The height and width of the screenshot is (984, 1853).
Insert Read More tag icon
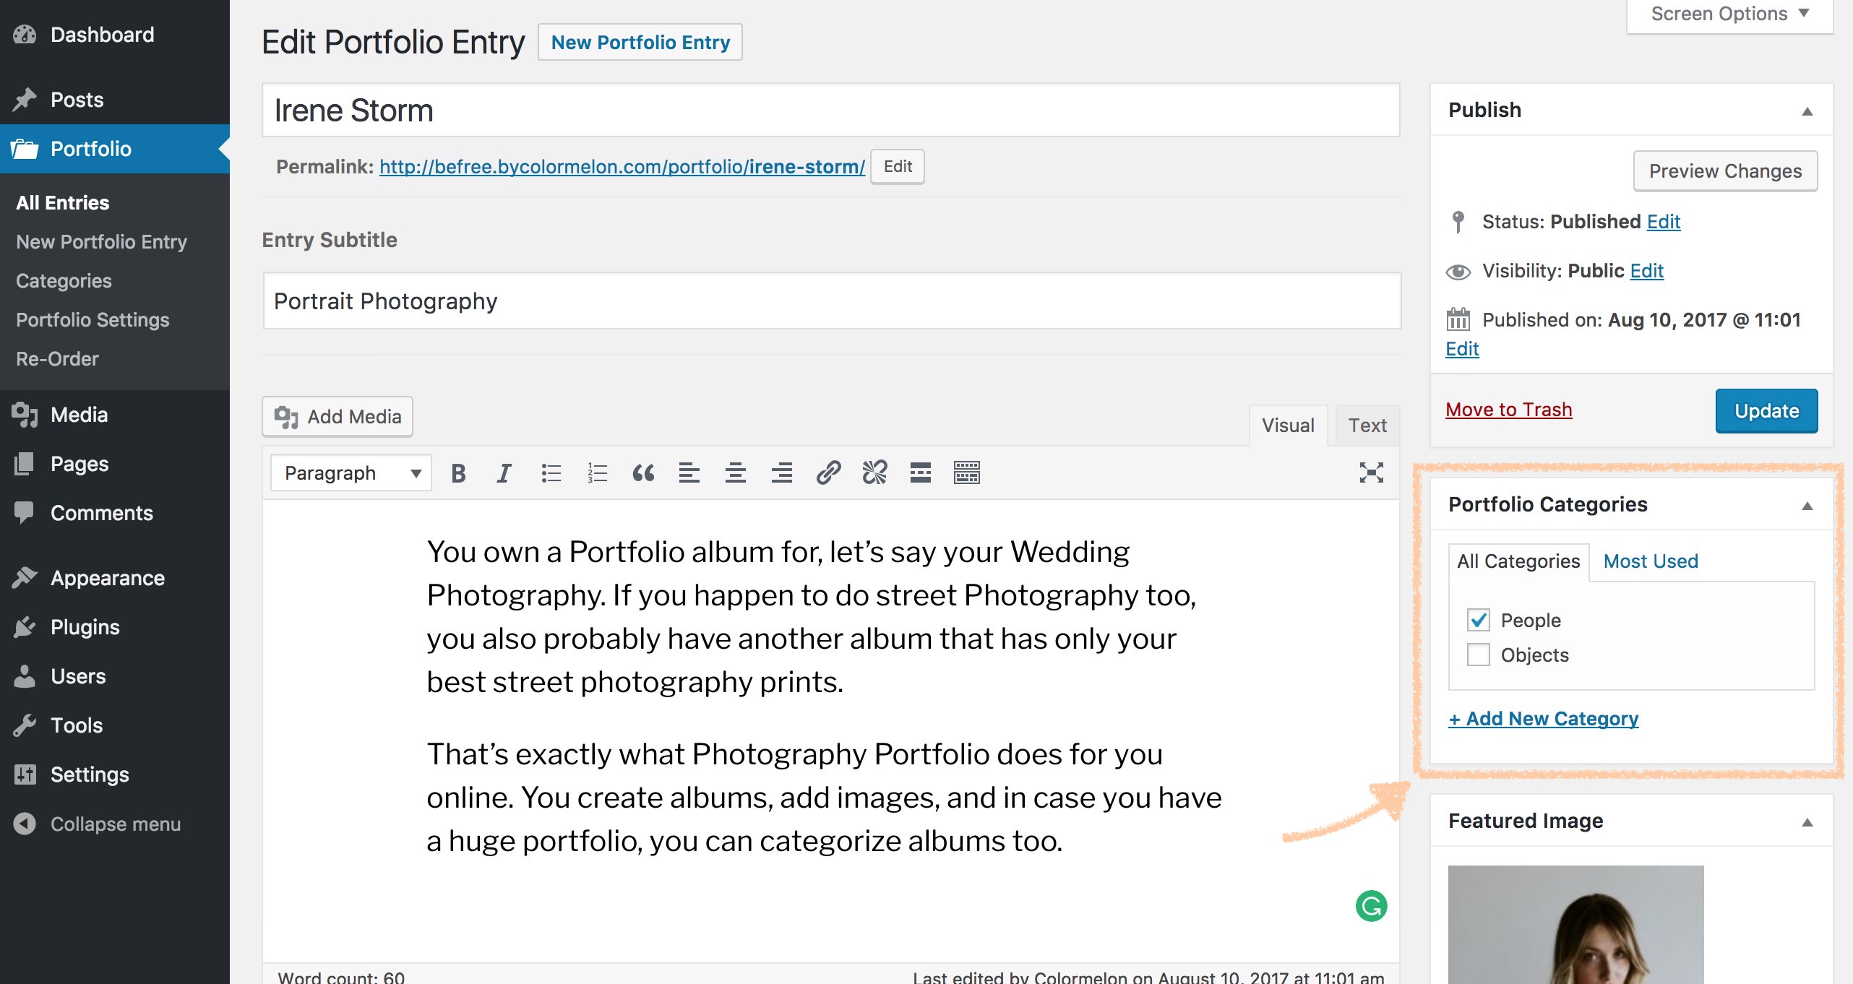(920, 473)
